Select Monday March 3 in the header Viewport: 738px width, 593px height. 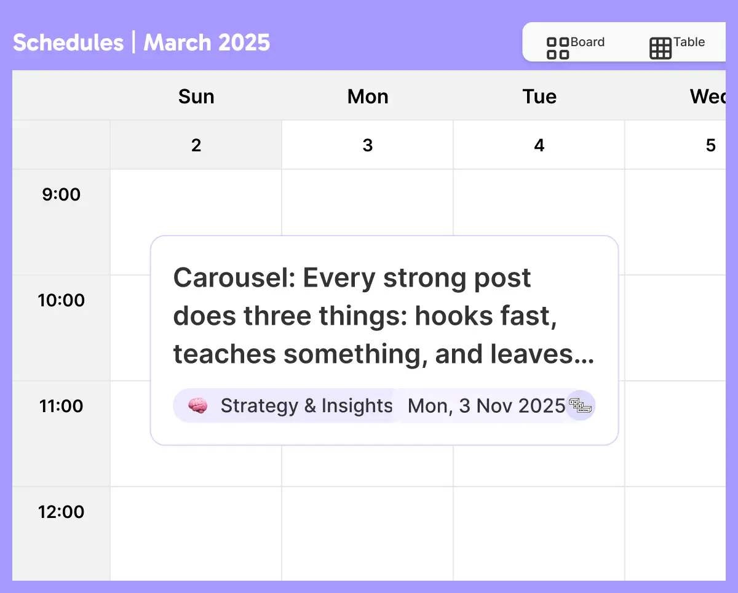(x=367, y=145)
